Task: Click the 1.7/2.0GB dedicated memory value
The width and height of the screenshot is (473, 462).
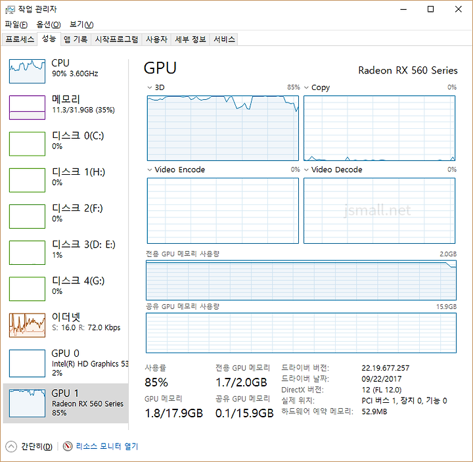Action: tap(241, 382)
